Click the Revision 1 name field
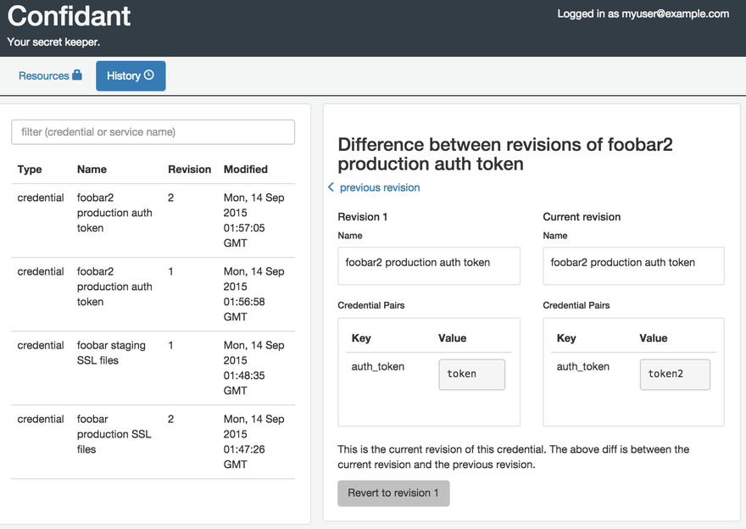This screenshot has height=529, width=746. click(429, 265)
